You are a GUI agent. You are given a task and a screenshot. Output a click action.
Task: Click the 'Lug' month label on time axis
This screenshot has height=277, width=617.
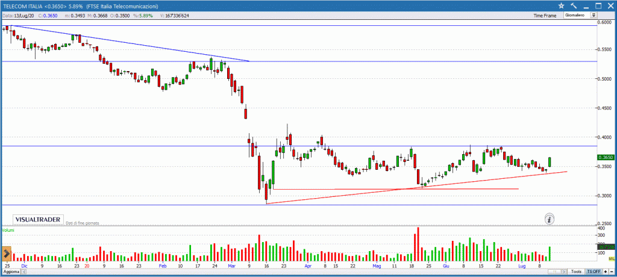(x=521, y=266)
